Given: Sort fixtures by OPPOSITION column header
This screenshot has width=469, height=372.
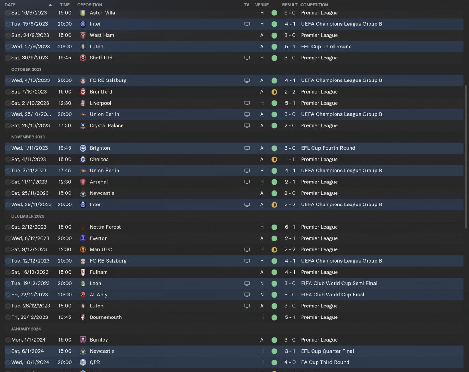Looking at the screenshot, I should pyautogui.click(x=89, y=5).
